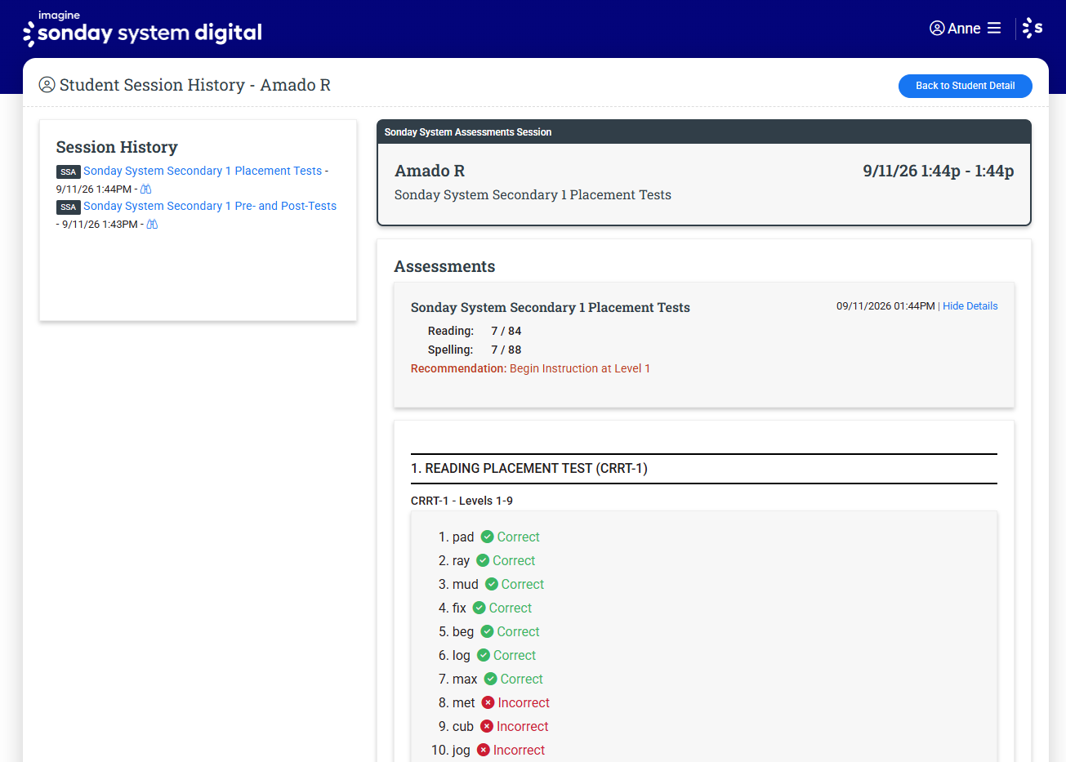Image resolution: width=1066 pixels, height=762 pixels.
Task: Click the Session History panel heading
Action: tap(117, 147)
